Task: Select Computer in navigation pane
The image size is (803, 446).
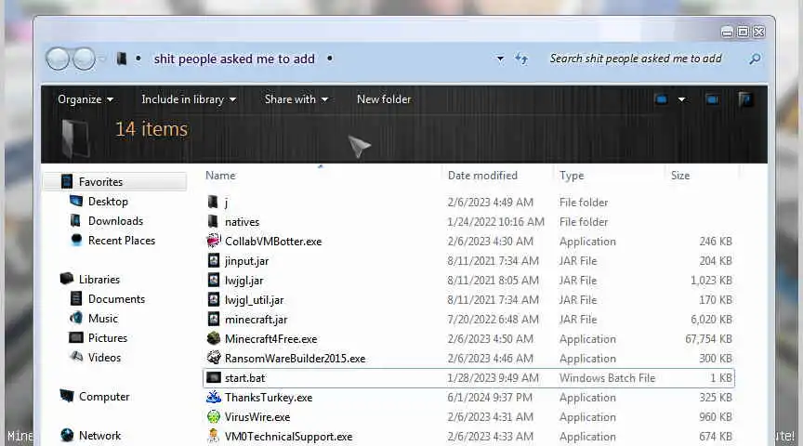Action: click(x=104, y=397)
